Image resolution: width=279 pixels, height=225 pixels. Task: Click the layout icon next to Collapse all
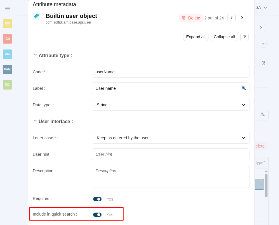coord(244,37)
